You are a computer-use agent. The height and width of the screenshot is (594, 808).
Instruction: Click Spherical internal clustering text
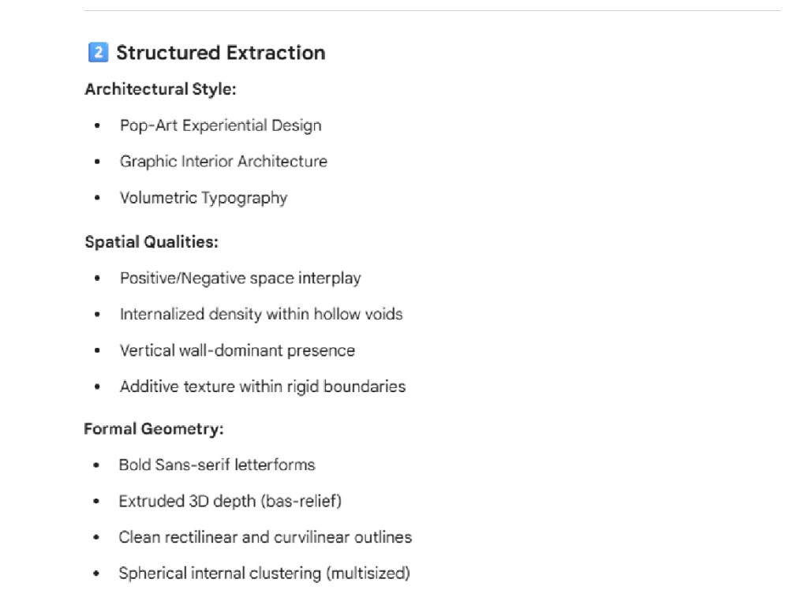point(264,574)
